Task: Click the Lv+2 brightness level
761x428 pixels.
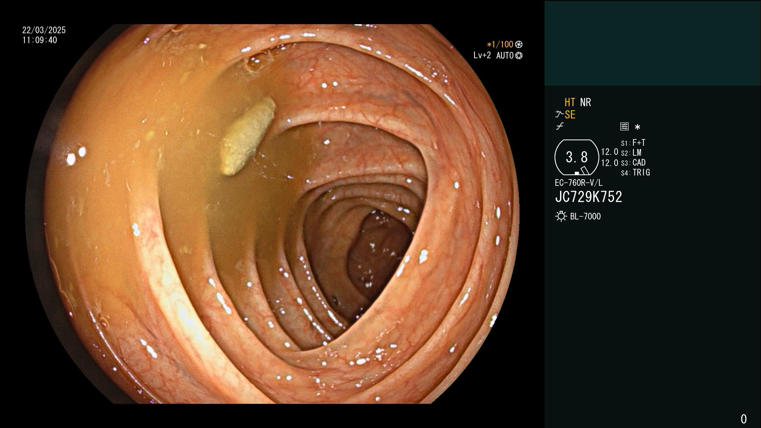Action: tap(482, 55)
